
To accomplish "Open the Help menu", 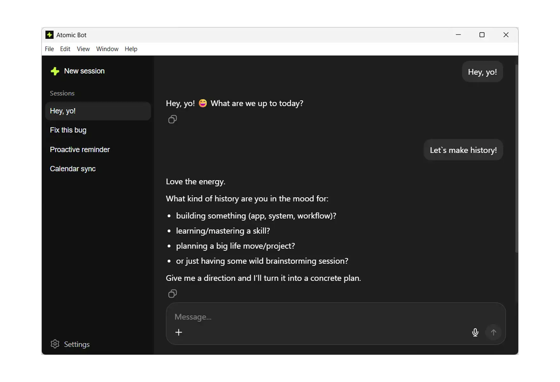I will click(131, 49).
